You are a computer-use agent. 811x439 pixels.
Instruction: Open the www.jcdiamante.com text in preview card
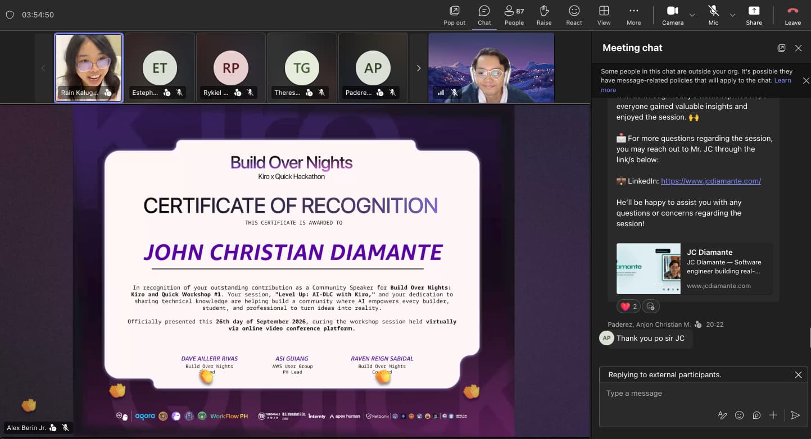[x=719, y=286]
